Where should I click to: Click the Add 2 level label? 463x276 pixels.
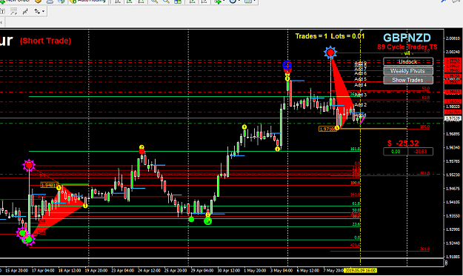pyautogui.click(x=360, y=104)
